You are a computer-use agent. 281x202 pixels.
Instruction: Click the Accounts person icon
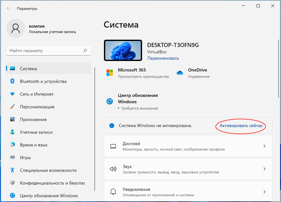[x=12, y=132]
